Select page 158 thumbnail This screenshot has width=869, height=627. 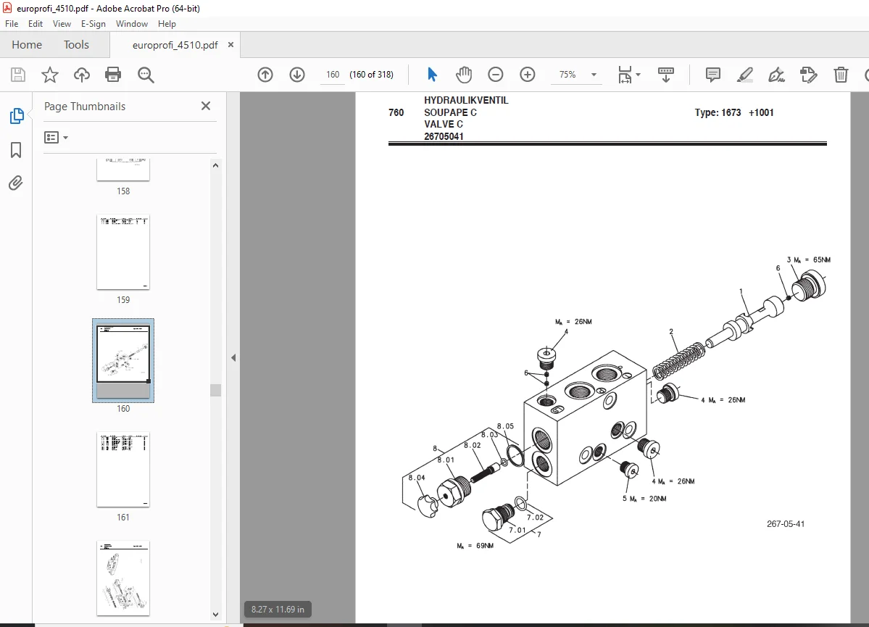[123, 170]
